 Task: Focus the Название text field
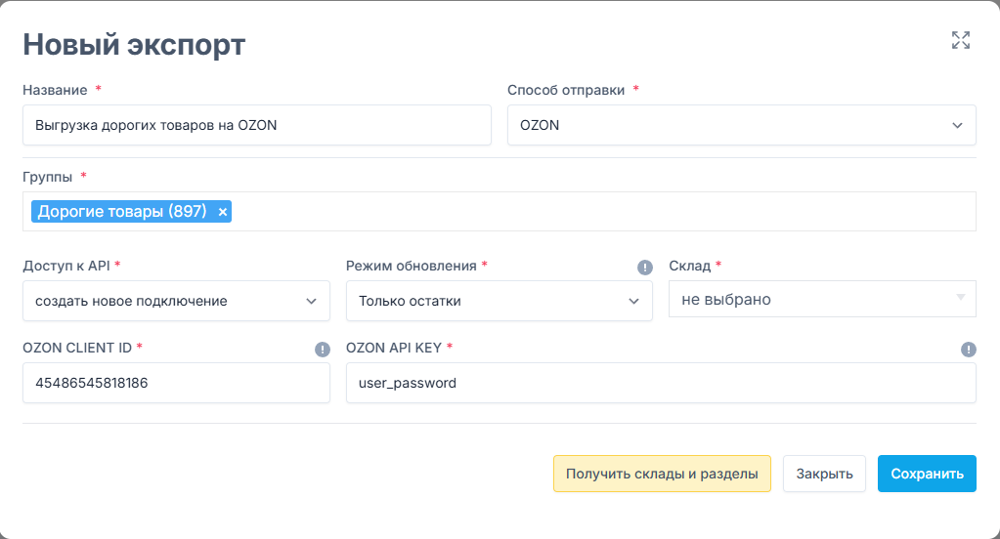257,125
